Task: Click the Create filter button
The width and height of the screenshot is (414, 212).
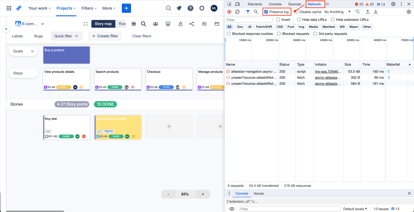Action: [105, 36]
